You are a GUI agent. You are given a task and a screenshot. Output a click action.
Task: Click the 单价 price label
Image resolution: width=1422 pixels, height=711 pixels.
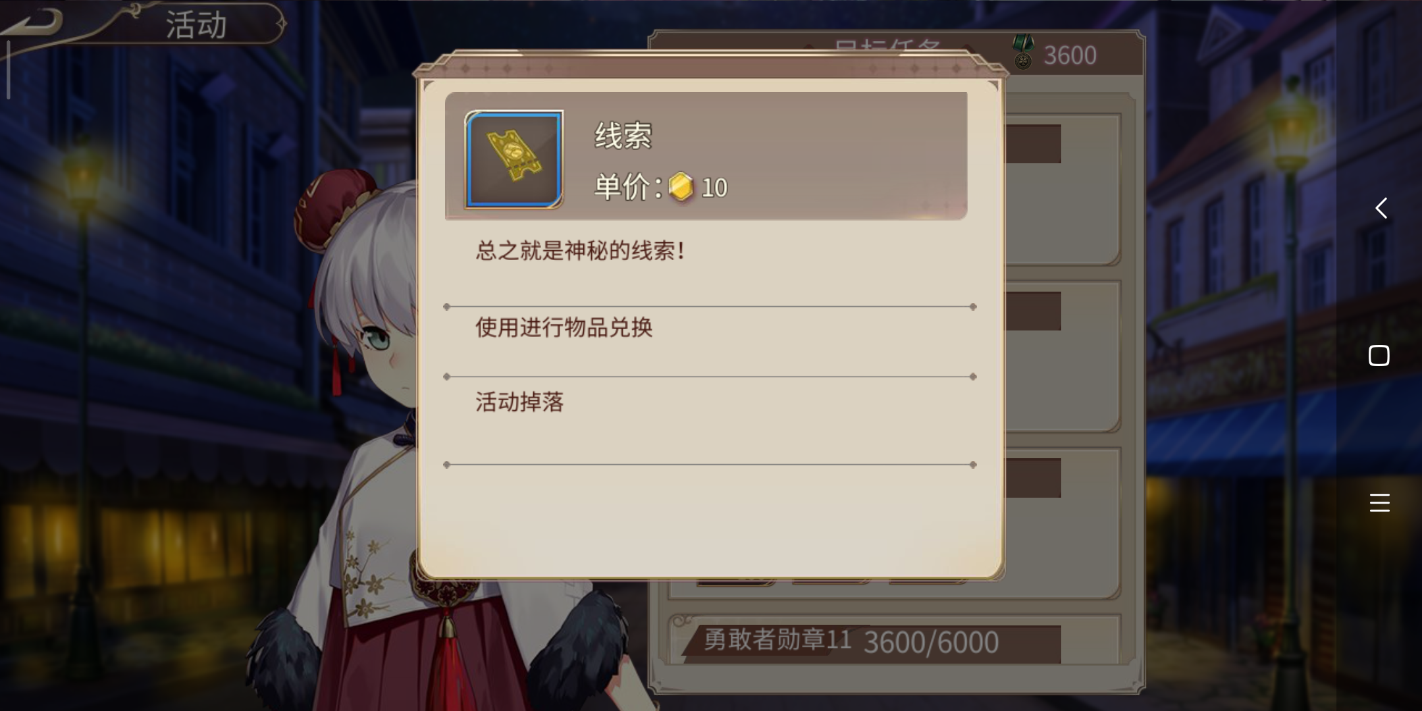tap(628, 187)
